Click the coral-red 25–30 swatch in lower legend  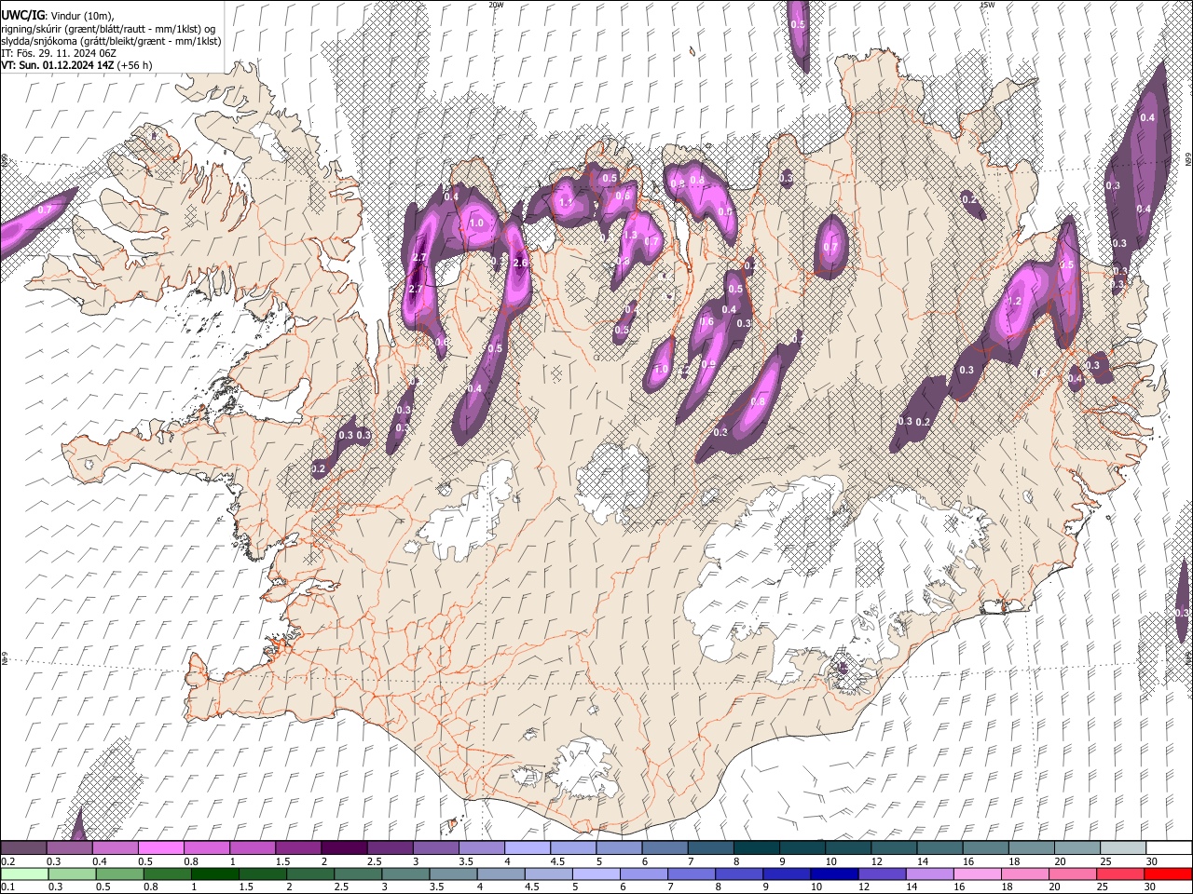(1118, 874)
